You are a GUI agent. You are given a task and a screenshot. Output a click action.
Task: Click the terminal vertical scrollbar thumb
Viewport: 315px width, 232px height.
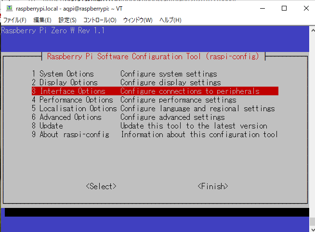coord(313,222)
